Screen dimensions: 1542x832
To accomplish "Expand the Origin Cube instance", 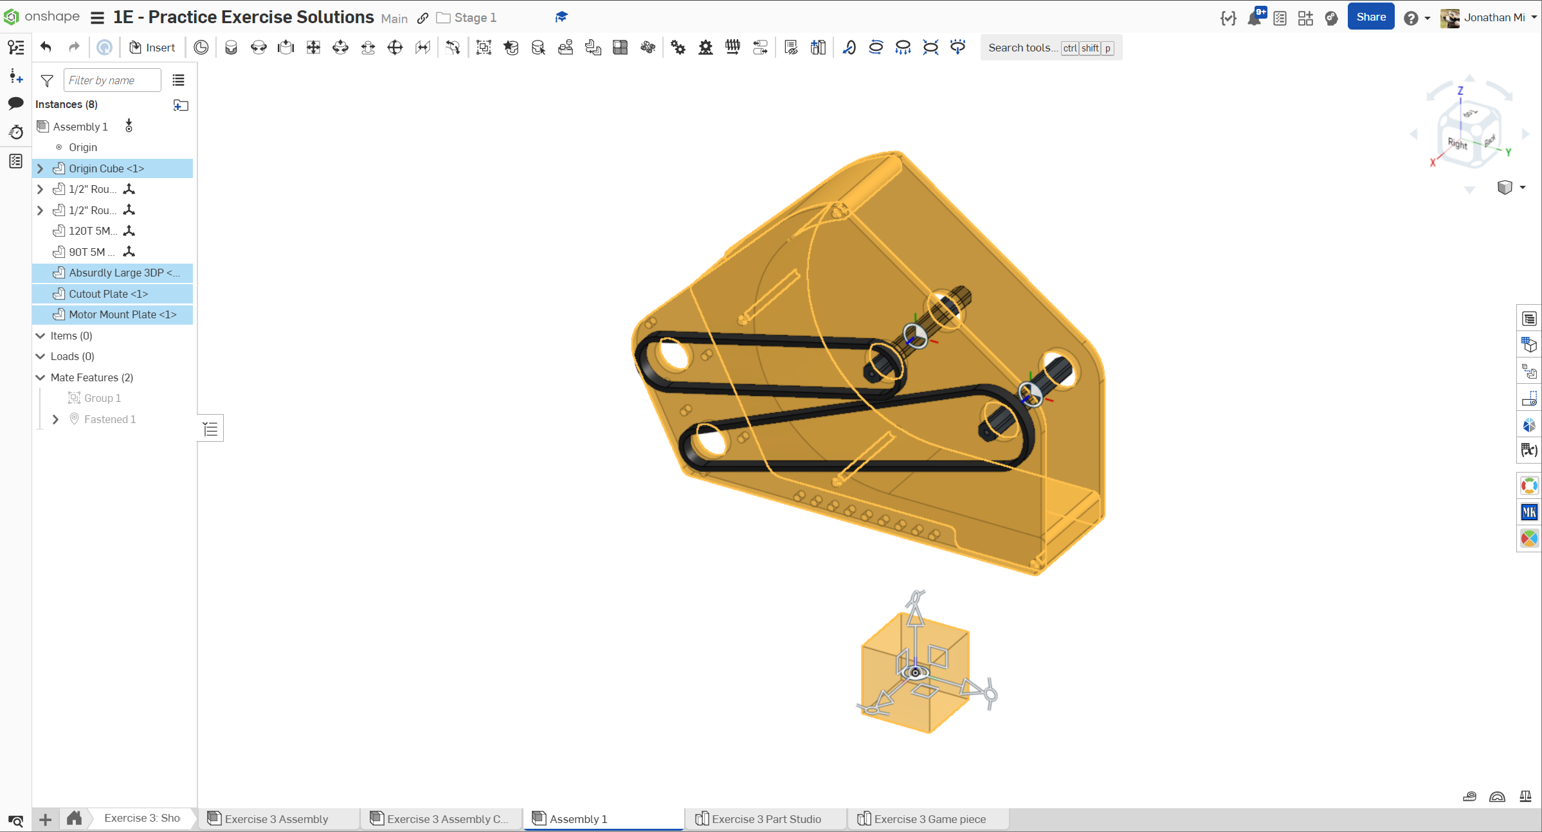I will [x=41, y=168].
